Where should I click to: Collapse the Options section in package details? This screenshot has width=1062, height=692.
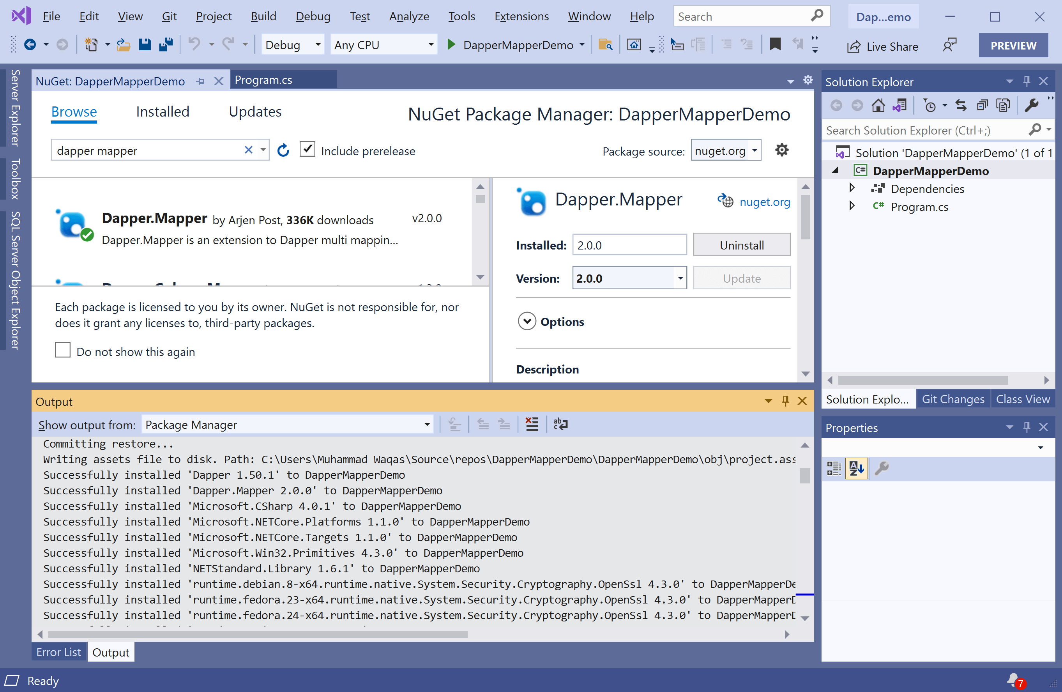527,321
